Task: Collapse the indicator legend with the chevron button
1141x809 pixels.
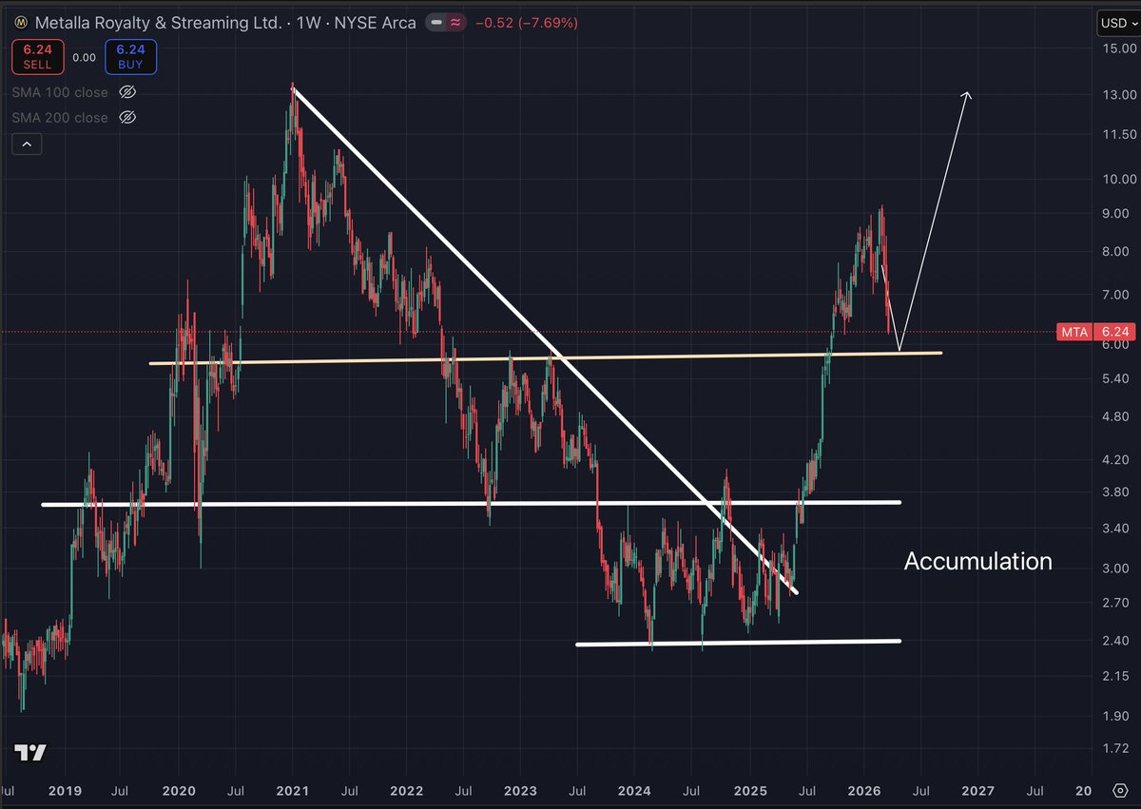Action: pos(27,144)
